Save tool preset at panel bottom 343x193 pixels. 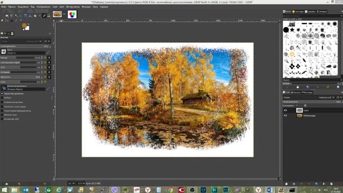click(x=6, y=184)
